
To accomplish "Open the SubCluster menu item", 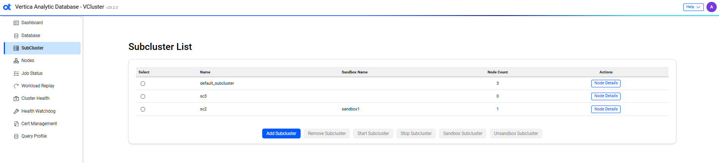I will click(x=42, y=48).
